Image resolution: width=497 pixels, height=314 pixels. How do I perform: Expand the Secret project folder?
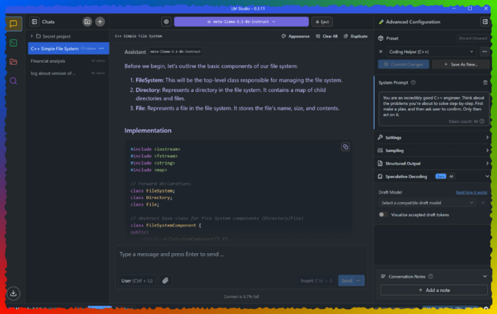pyautogui.click(x=32, y=36)
